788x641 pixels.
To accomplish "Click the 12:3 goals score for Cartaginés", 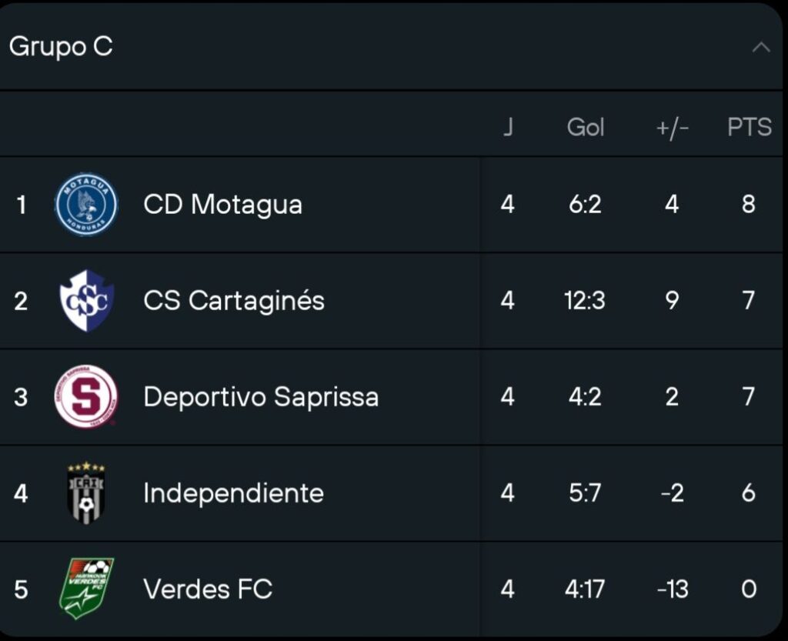I will point(584,300).
